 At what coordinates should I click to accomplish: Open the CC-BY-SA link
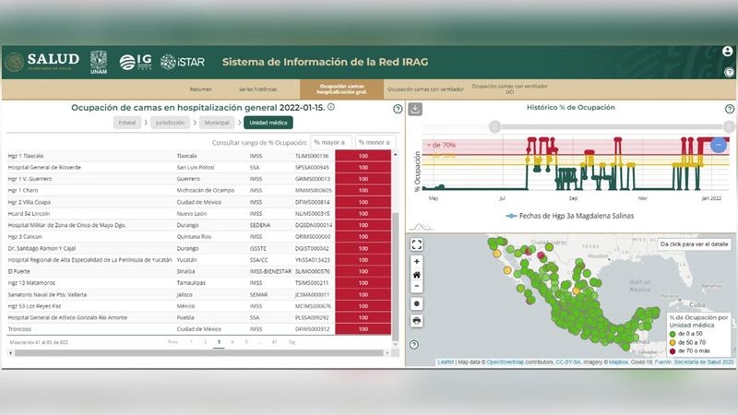(568, 362)
